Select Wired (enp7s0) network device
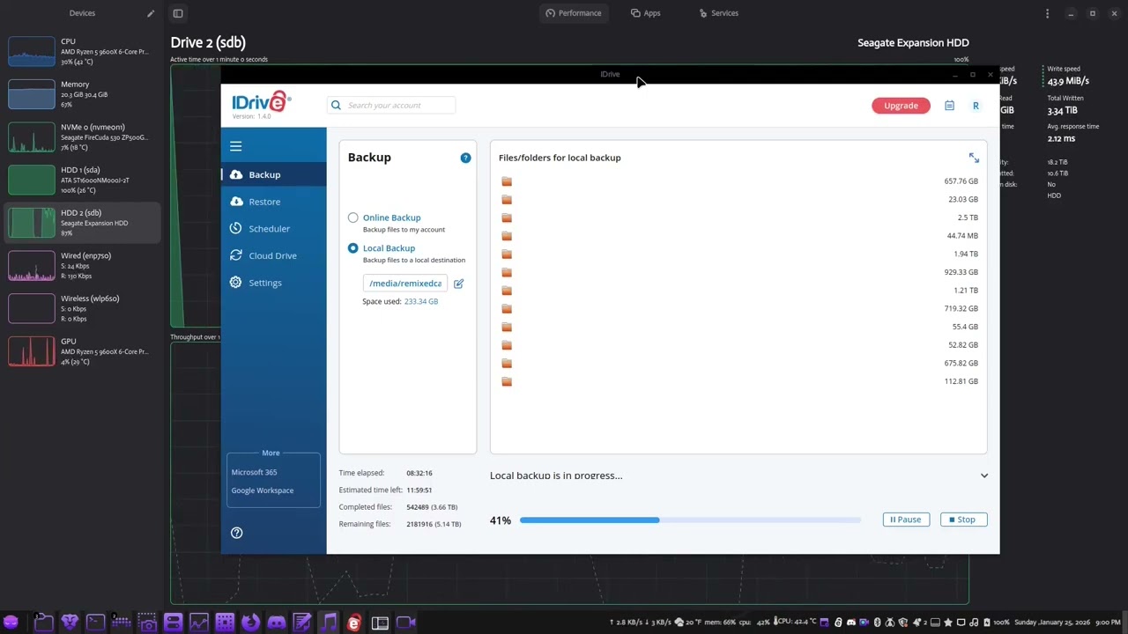Viewport: 1128px width, 634px height. 81,265
